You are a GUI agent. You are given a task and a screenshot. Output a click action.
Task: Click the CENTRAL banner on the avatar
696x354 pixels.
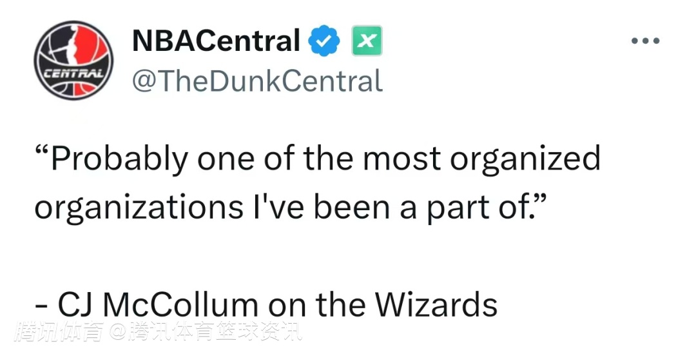pos(72,73)
